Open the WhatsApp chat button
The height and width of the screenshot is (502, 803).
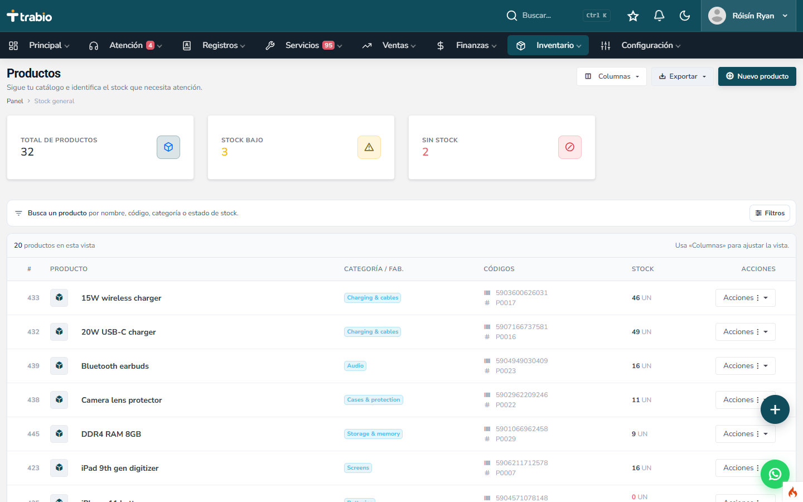click(775, 474)
